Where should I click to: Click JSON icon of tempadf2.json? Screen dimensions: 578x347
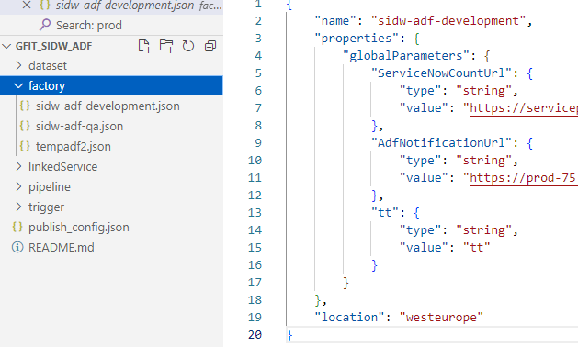(x=25, y=146)
